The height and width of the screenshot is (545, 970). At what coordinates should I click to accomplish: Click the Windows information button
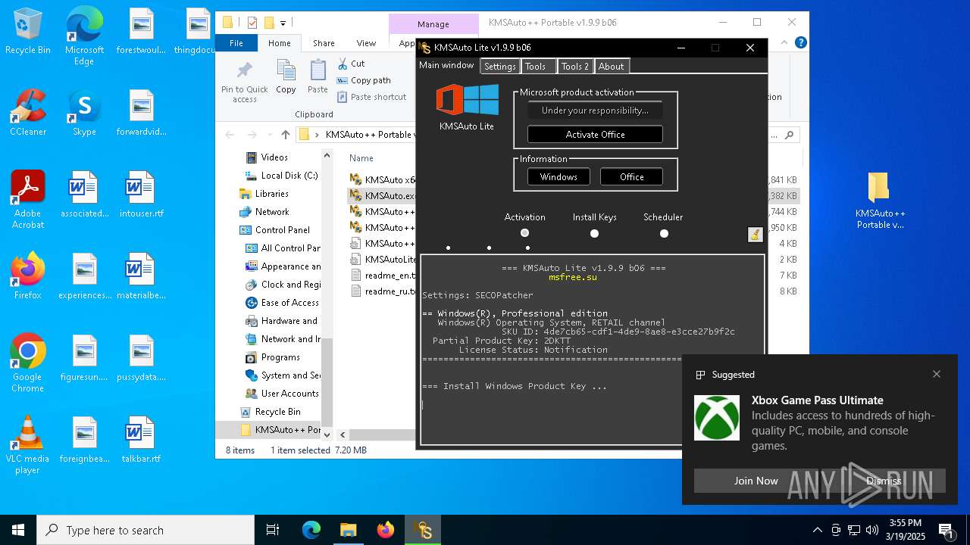(559, 177)
